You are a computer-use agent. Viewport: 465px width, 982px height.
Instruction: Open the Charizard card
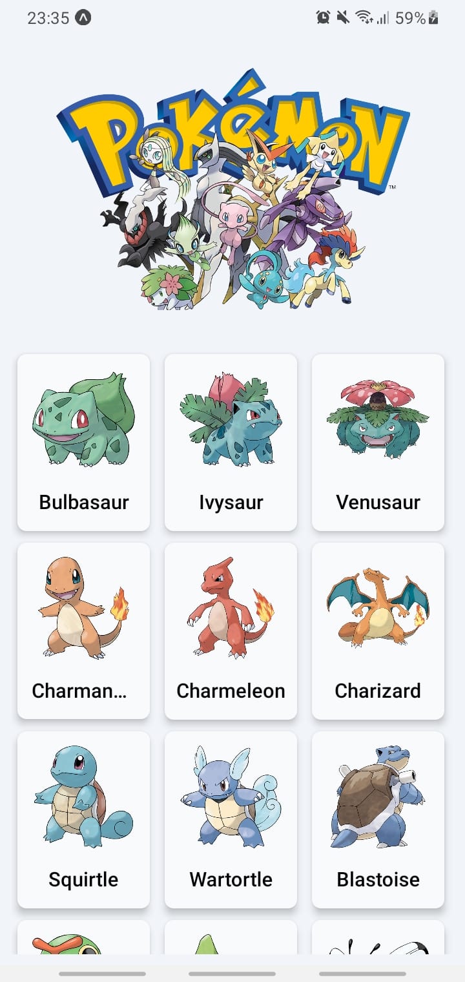click(378, 631)
